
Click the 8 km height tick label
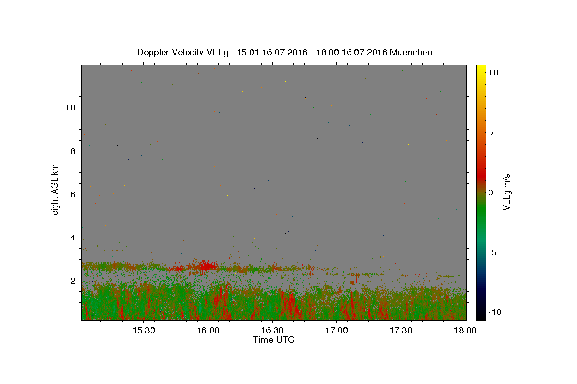(73, 151)
